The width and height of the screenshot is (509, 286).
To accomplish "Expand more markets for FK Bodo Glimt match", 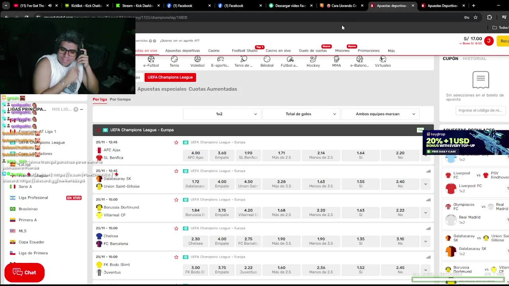I will point(425,270).
